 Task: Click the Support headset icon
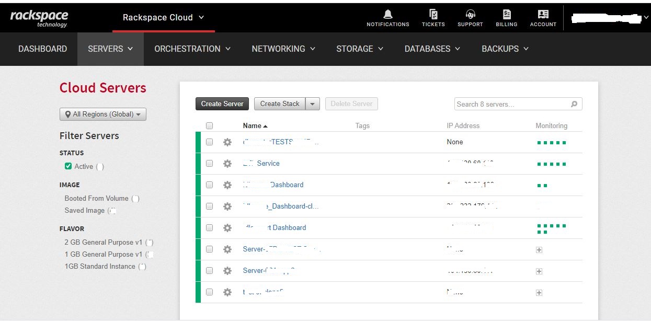[x=470, y=15]
